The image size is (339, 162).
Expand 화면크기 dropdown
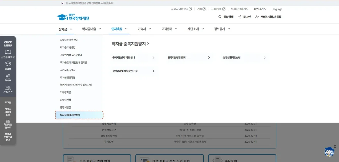click(x=260, y=9)
